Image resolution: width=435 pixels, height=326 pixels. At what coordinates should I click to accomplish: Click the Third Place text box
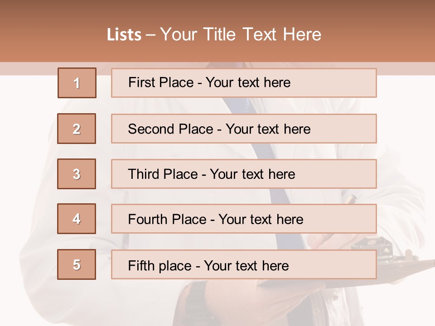coord(244,174)
